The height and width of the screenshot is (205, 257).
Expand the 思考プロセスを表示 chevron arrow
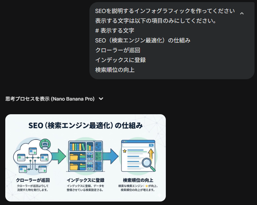point(101,99)
